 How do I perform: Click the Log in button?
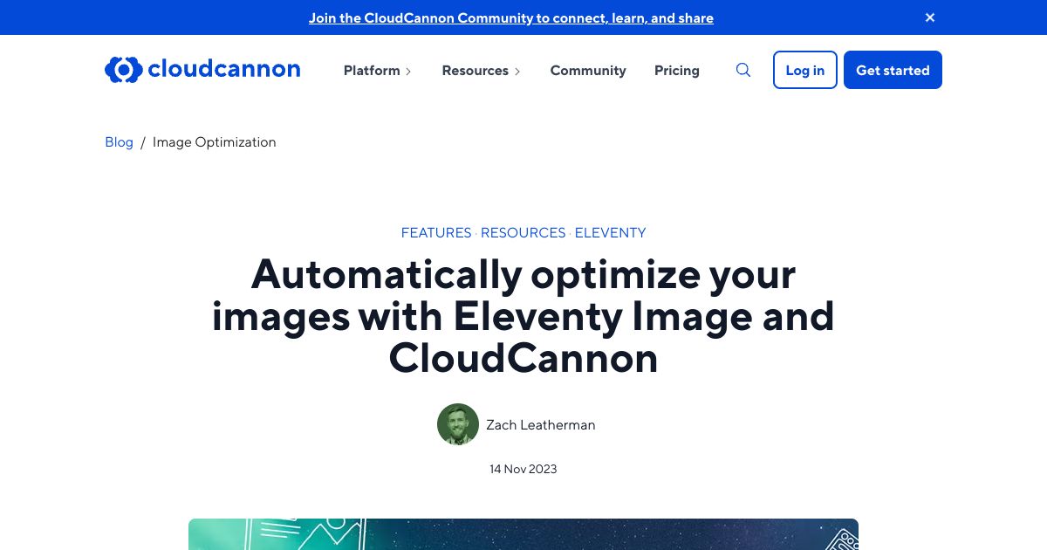805,70
